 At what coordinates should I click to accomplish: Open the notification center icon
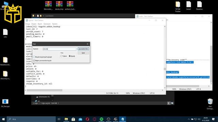coord(214,119)
